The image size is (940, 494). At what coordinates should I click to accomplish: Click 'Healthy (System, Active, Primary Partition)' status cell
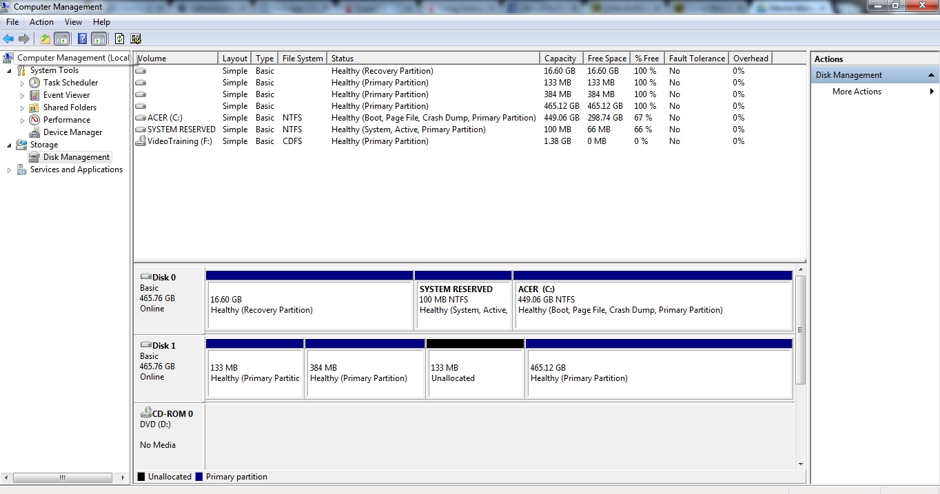(x=408, y=130)
